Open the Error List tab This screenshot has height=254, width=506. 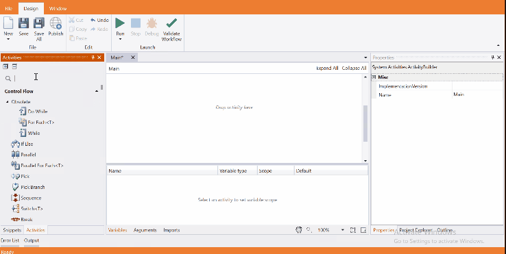pyautogui.click(x=10, y=240)
